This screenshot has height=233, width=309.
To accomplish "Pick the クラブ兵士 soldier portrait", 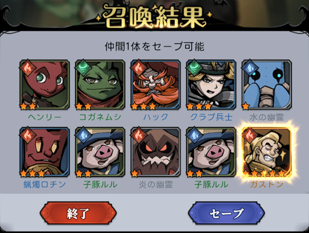I will [x=211, y=85].
